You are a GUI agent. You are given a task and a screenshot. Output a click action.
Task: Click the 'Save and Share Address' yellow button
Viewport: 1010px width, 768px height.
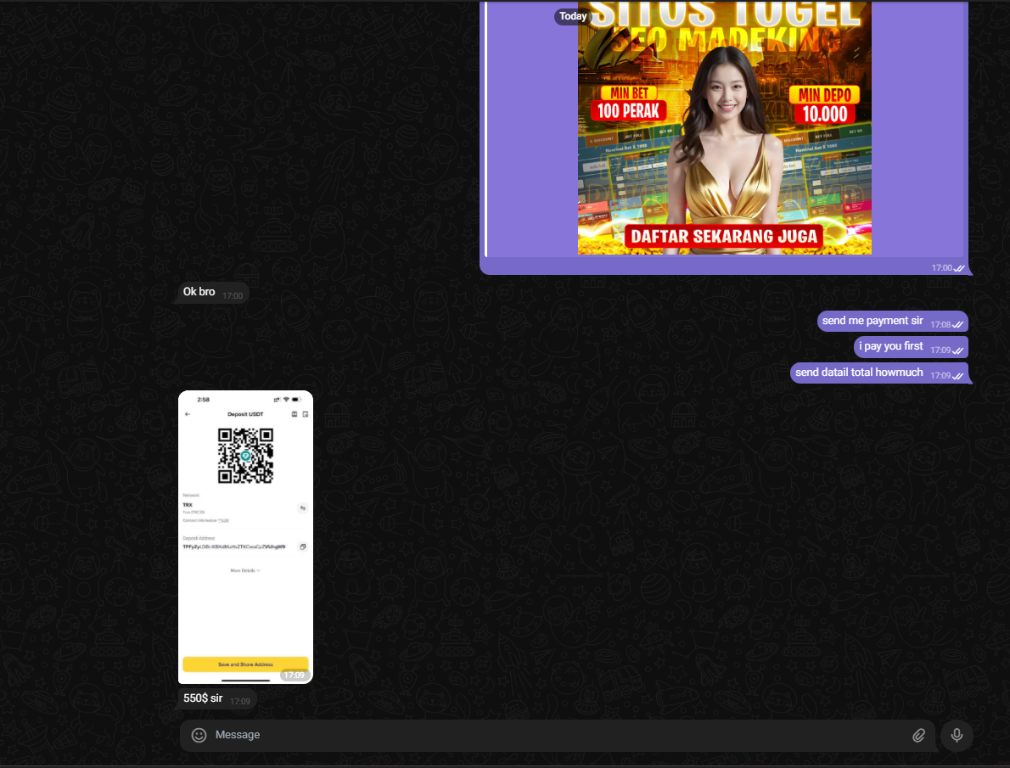pos(245,664)
